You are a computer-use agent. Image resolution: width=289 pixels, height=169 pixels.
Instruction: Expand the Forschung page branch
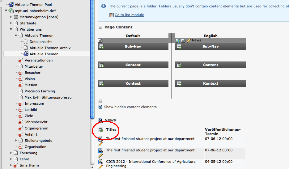click(11, 153)
